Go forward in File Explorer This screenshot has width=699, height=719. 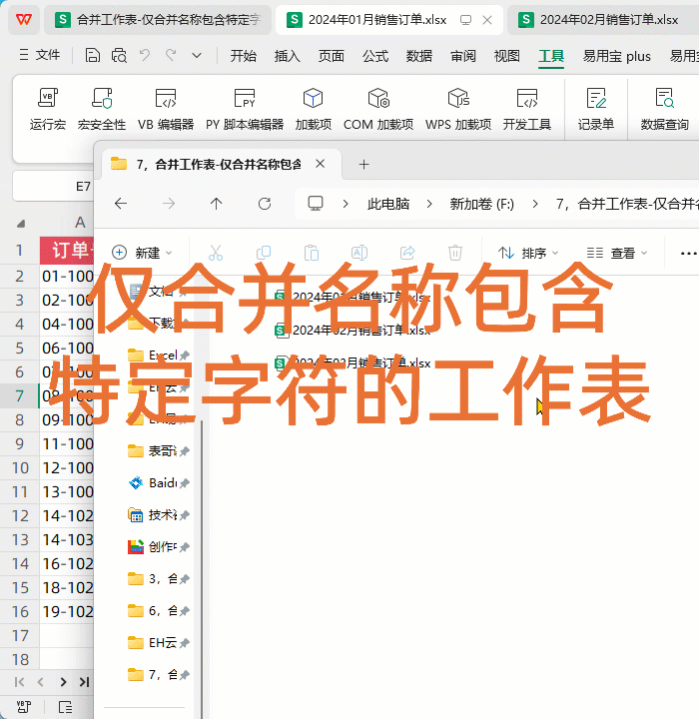coord(169,203)
